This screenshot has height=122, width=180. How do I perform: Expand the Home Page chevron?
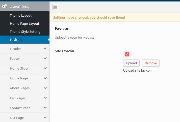(45, 78)
